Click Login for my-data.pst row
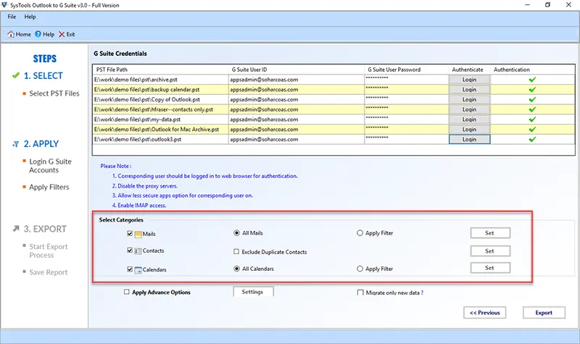Viewport: 580px width, 344px height. [469, 119]
